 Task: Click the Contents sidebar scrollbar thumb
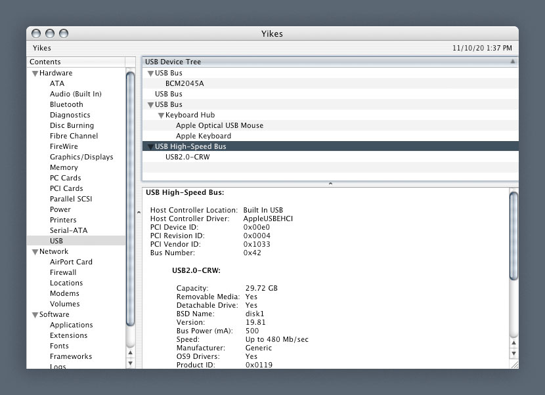click(x=131, y=199)
